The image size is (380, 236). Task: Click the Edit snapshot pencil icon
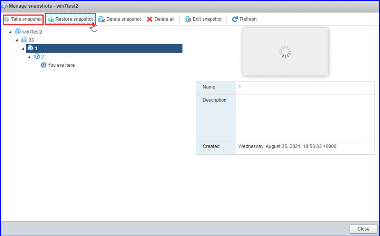(x=188, y=19)
